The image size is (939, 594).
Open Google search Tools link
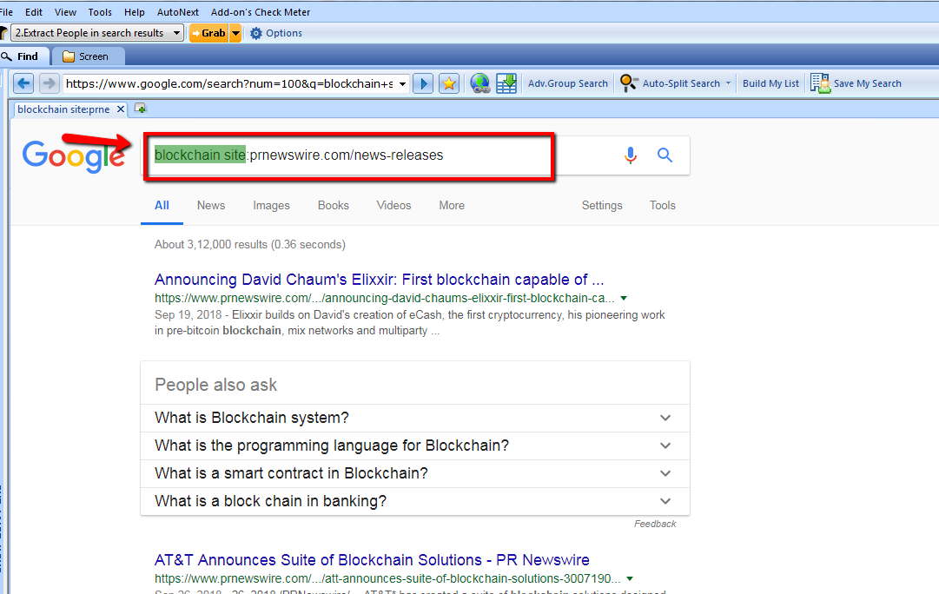[662, 206]
